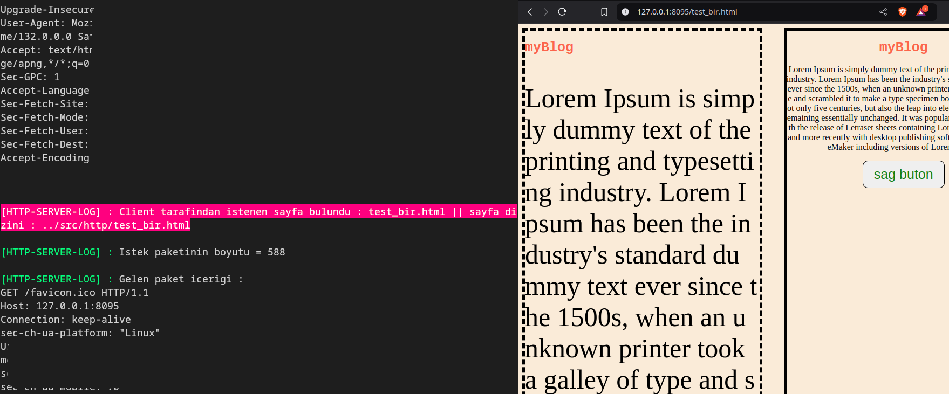Focus the address bar URL 127.0.0.1:8095/test_bir.html
This screenshot has width=949, height=394.
click(687, 12)
